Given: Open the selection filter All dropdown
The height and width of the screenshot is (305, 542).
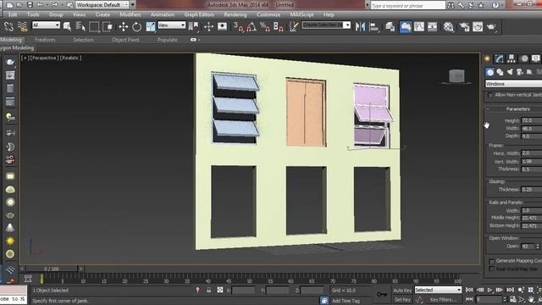Looking at the screenshot, I should [x=46, y=25].
